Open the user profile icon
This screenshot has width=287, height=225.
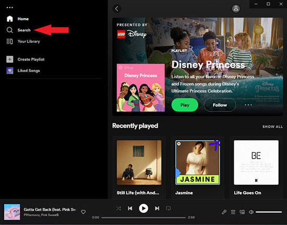tap(236, 8)
